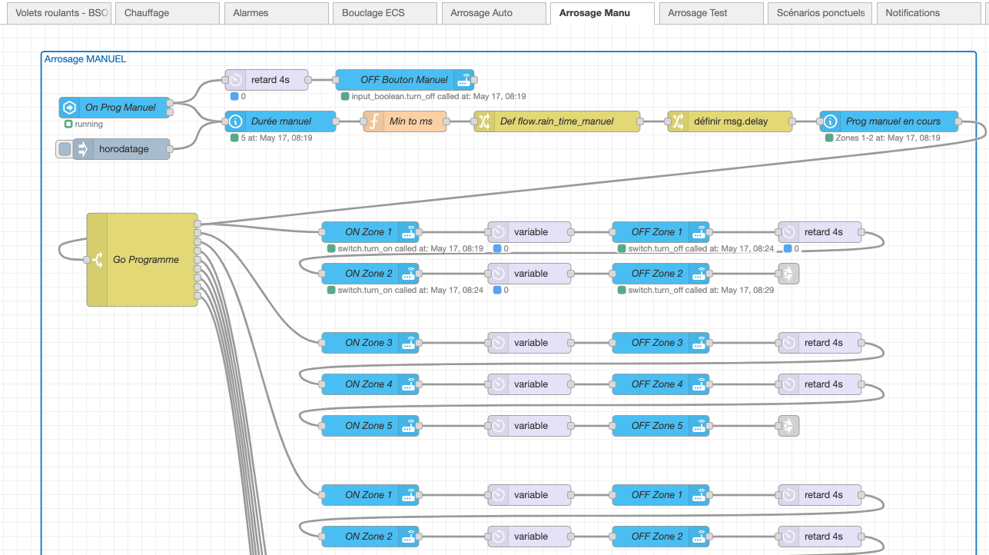Click the info icon on Durée manuel node
Screen dimensions: 989x555
coord(236,121)
